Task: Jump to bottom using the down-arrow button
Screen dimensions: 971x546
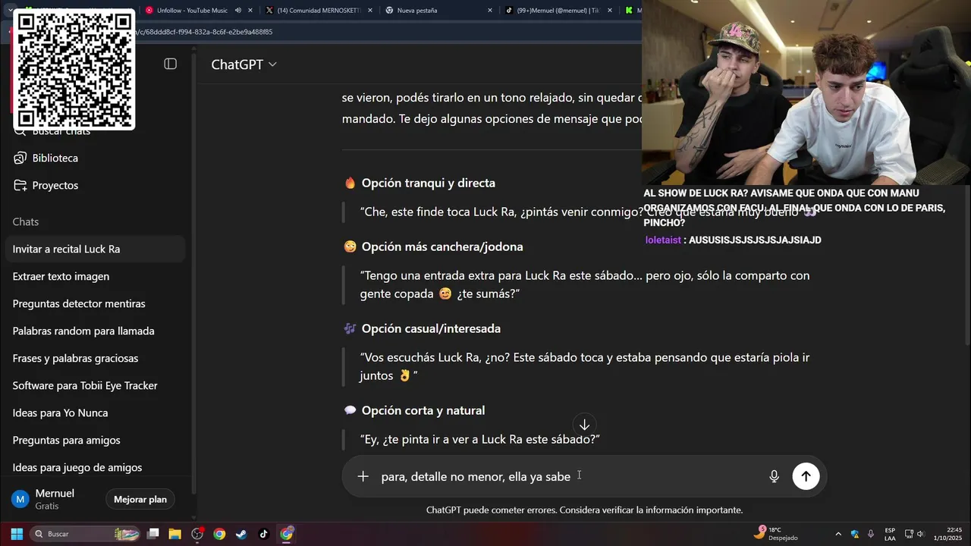Action: click(x=584, y=425)
